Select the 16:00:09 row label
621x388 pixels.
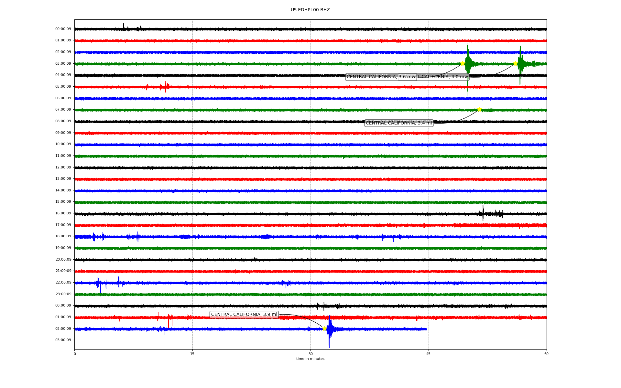(x=63, y=213)
